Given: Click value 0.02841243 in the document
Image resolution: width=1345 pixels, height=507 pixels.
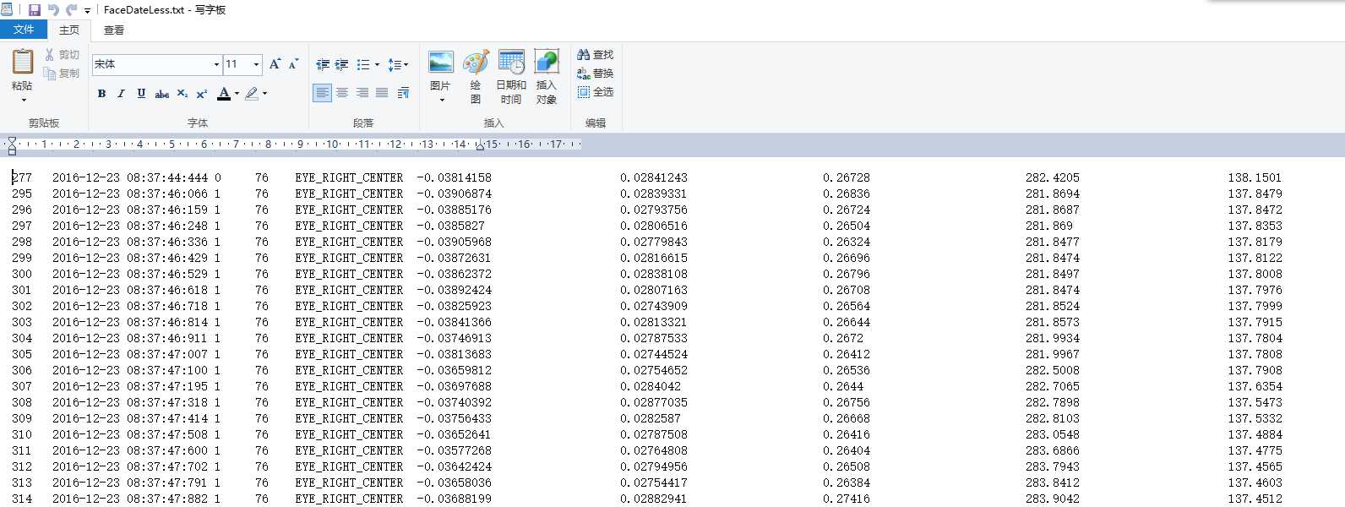Looking at the screenshot, I should [654, 177].
